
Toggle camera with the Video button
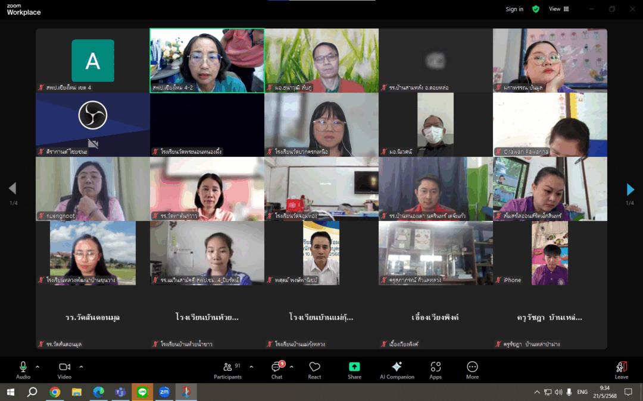64,370
